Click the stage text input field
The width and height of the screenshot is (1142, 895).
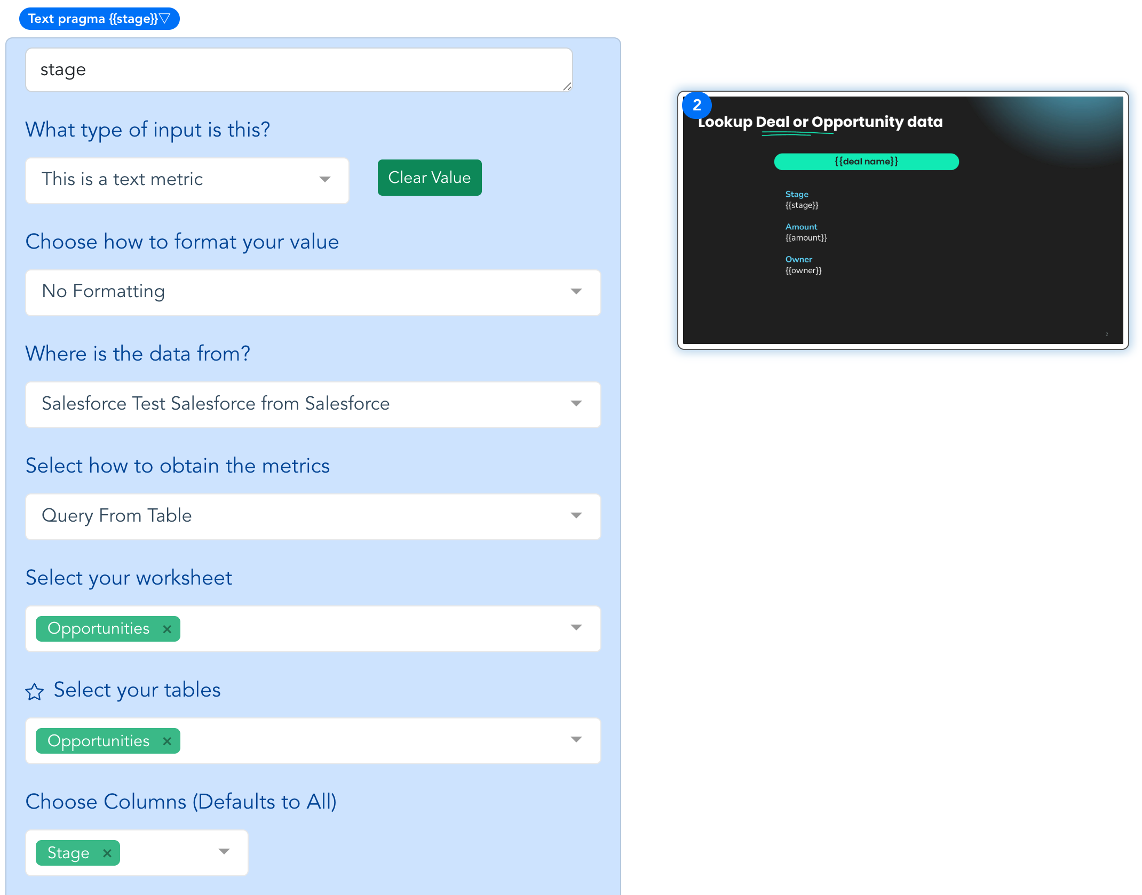pos(299,70)
